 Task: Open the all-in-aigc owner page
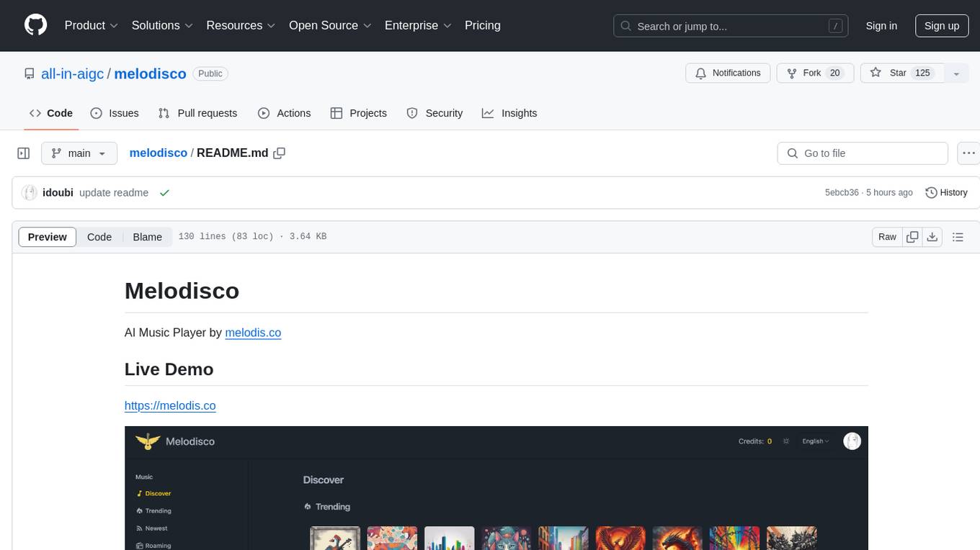(x=73, y=73)
